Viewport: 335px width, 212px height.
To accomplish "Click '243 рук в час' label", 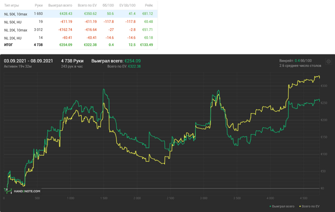I will click(x=72, y=66).
